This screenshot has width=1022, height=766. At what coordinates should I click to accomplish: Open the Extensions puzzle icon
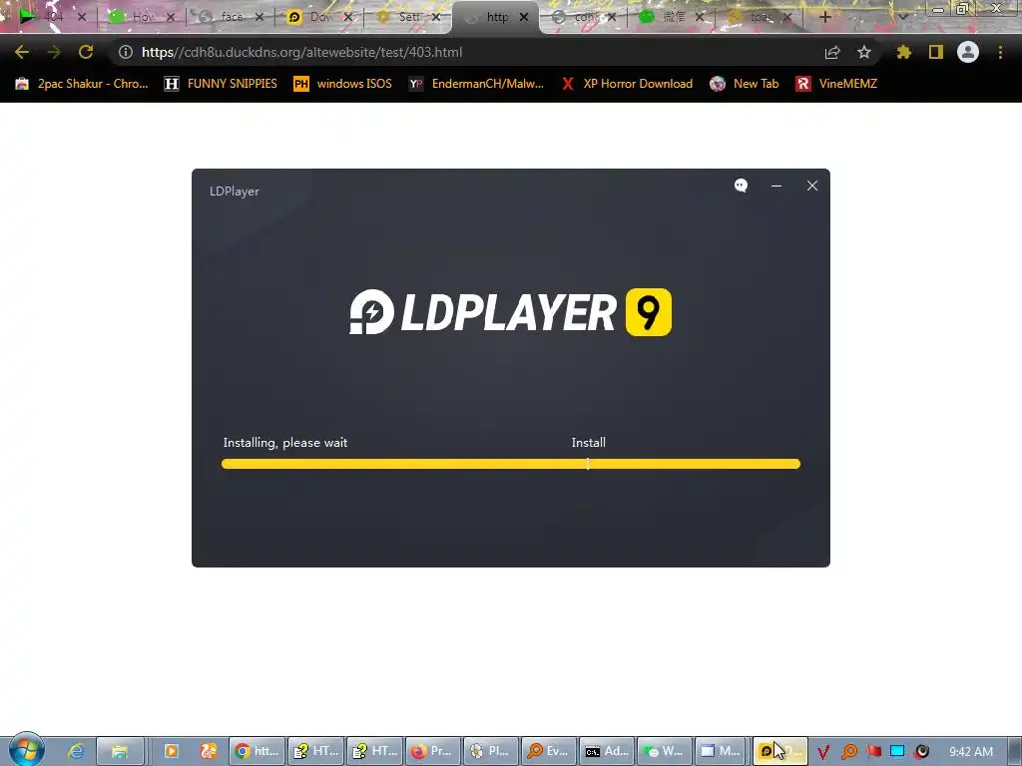[x=904, y=52]
